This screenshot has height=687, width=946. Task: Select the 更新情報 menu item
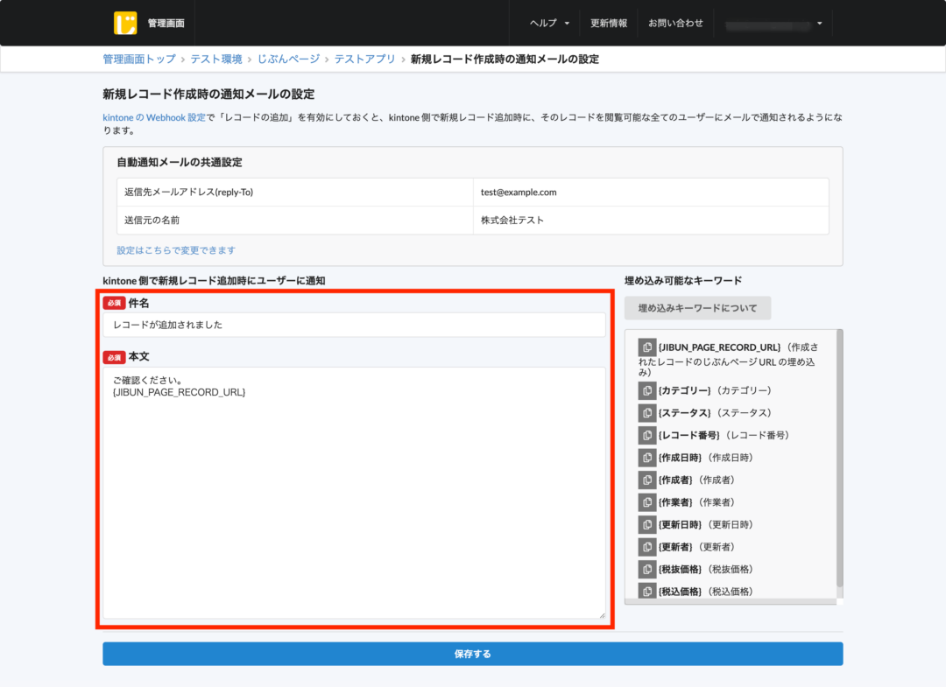[609, 23]
